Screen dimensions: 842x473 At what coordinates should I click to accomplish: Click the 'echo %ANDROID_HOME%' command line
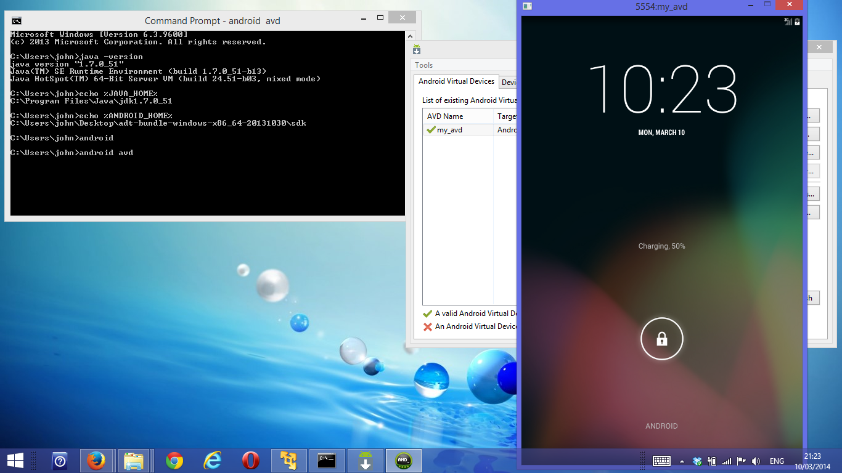[x=92, y=116]
